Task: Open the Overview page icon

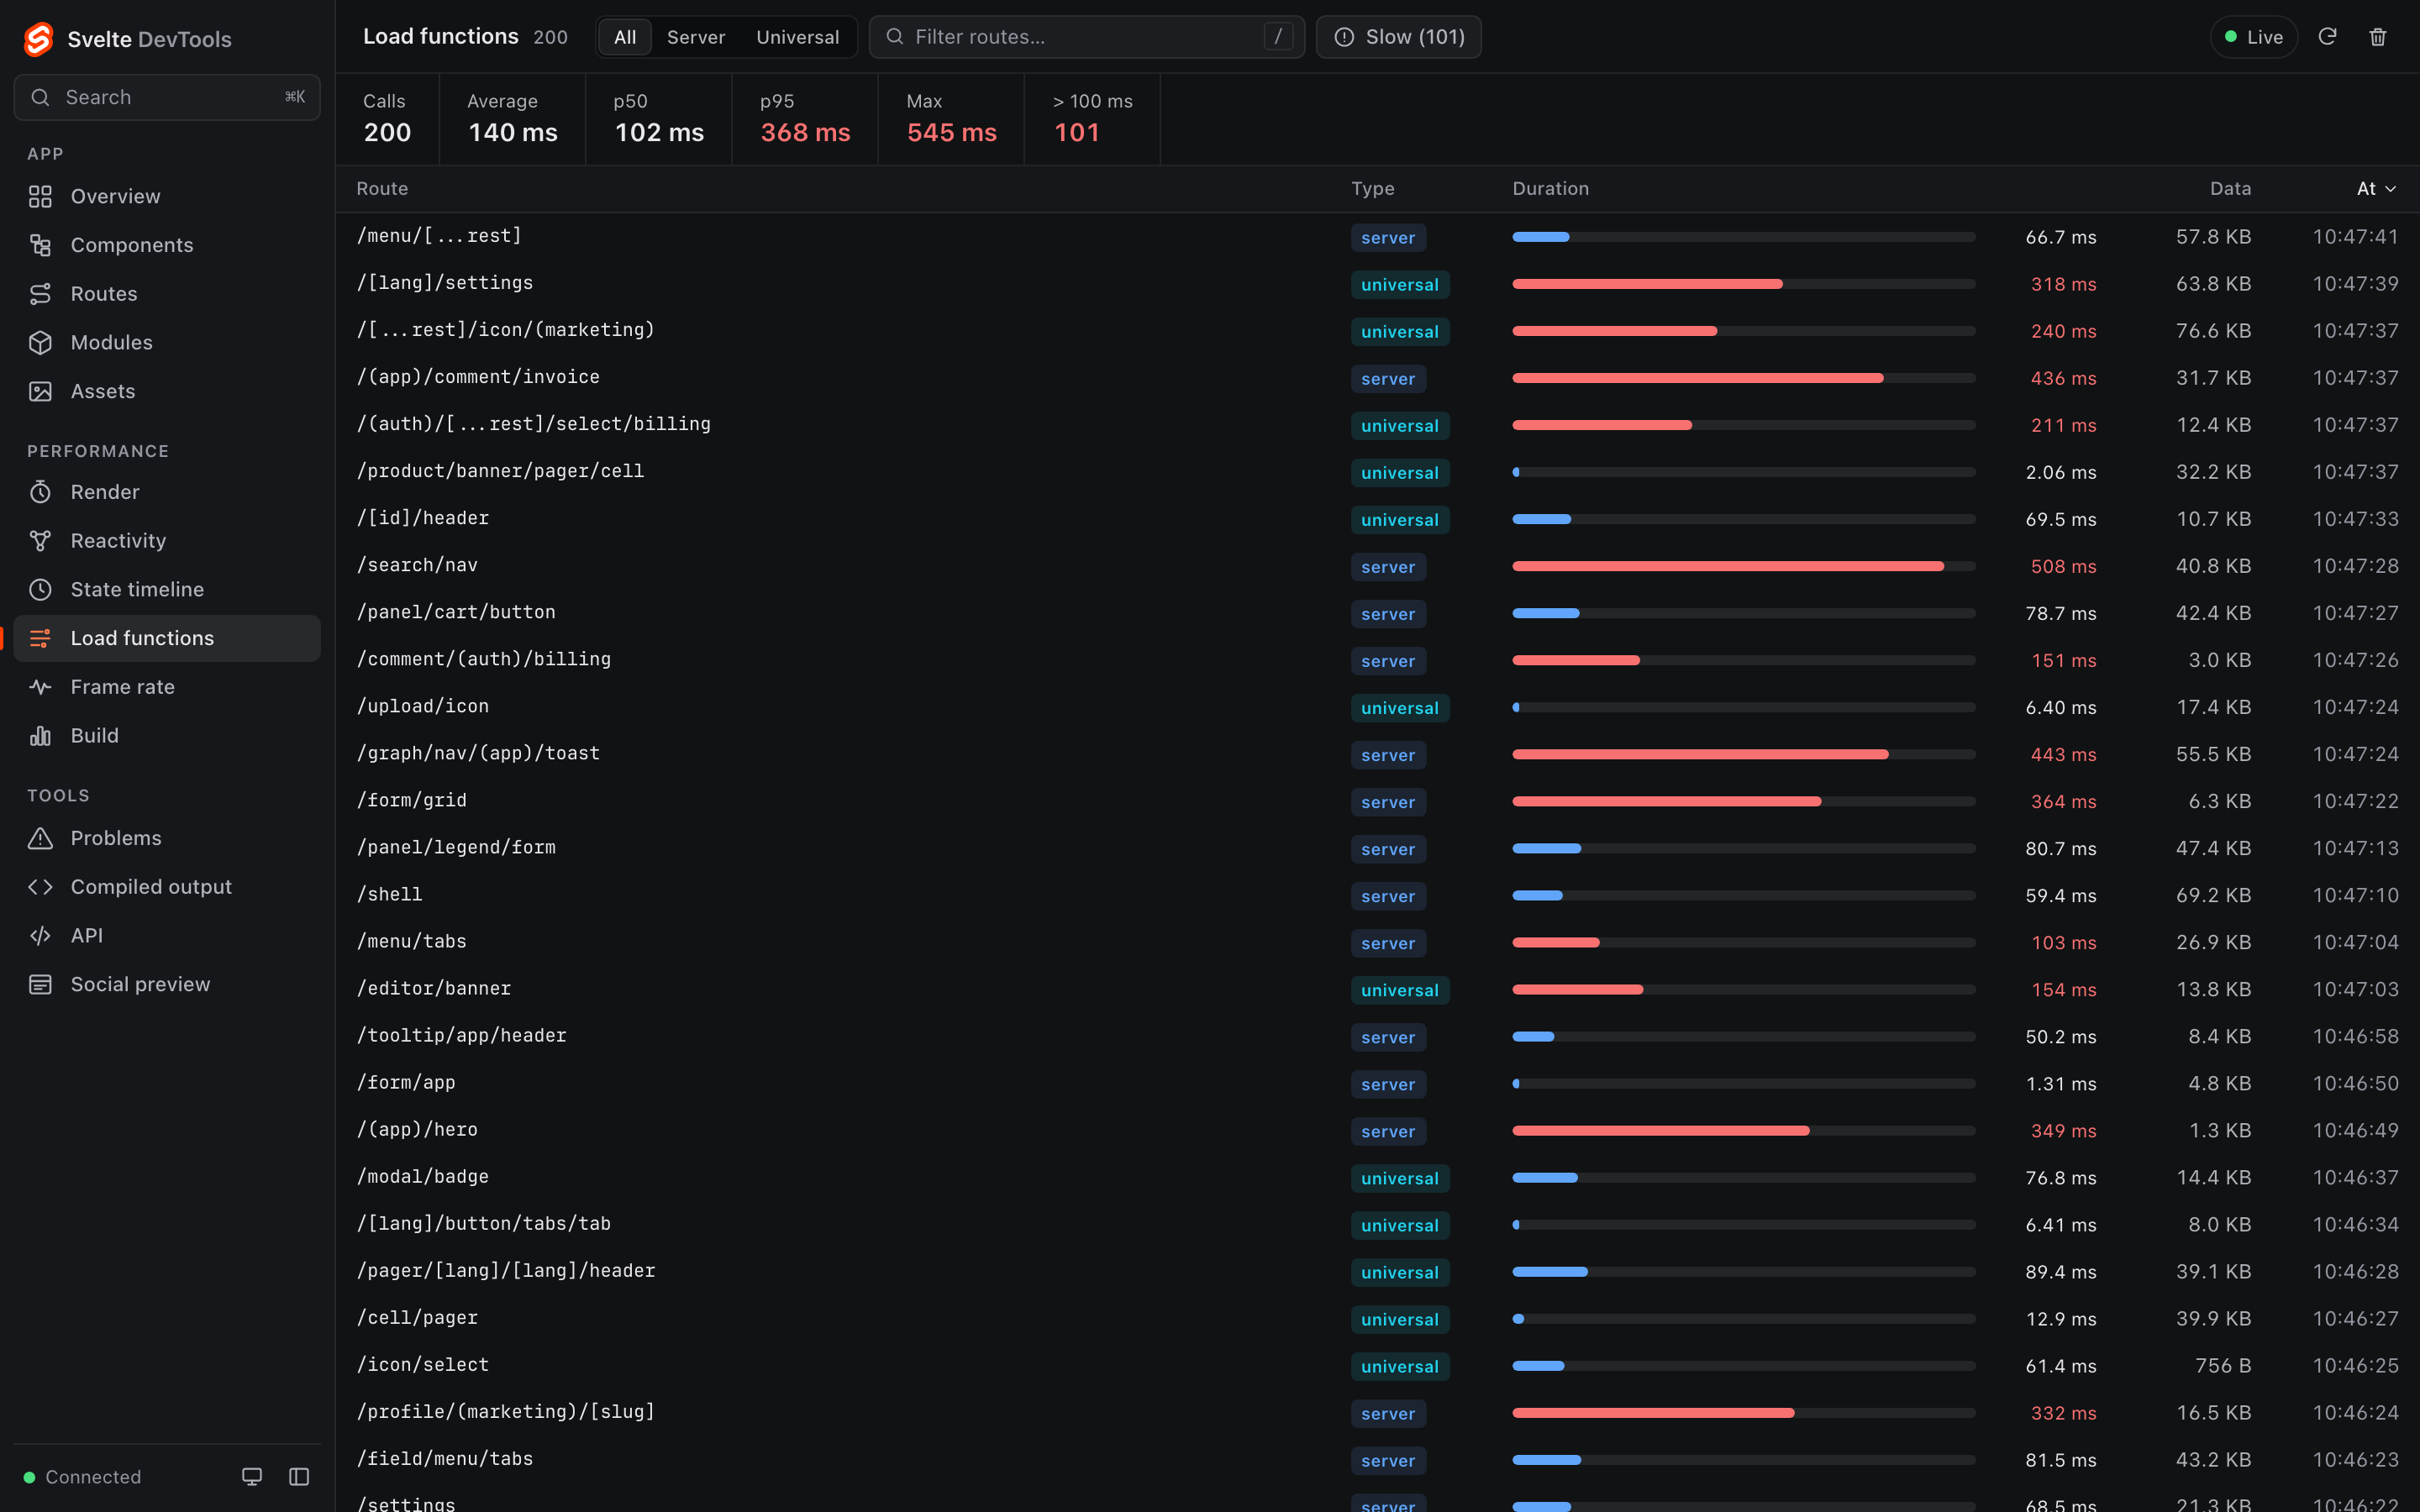Action: click(x=40, y=197)
